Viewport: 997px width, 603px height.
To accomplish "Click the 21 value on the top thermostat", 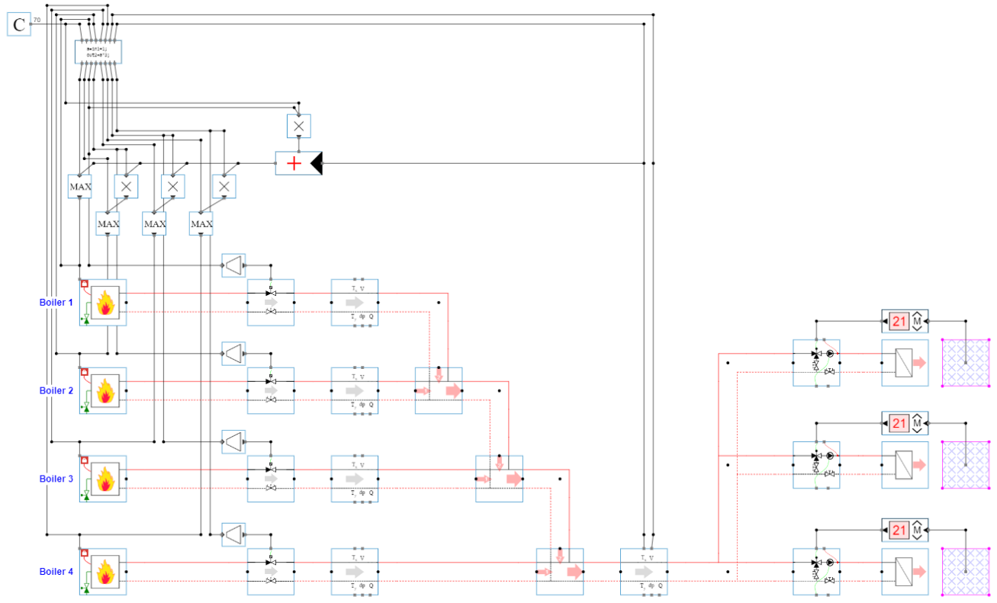I will tap(899, 322).
